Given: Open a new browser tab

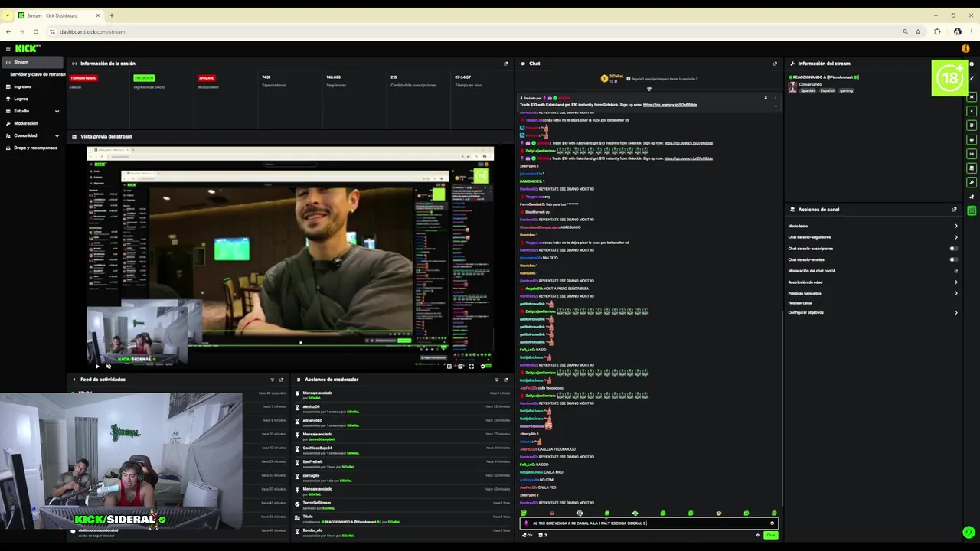Looking at the screenshot, I should point(112,15).
